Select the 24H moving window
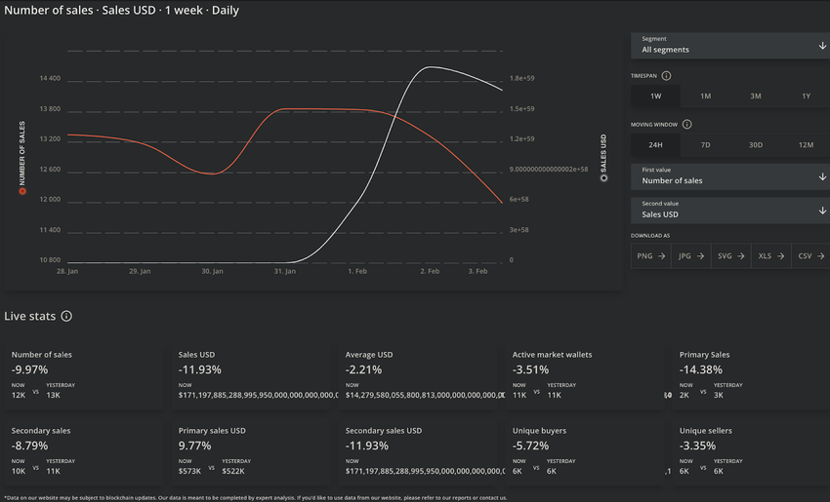The width and height of the screenshot is (830, 502). point(655,145)
